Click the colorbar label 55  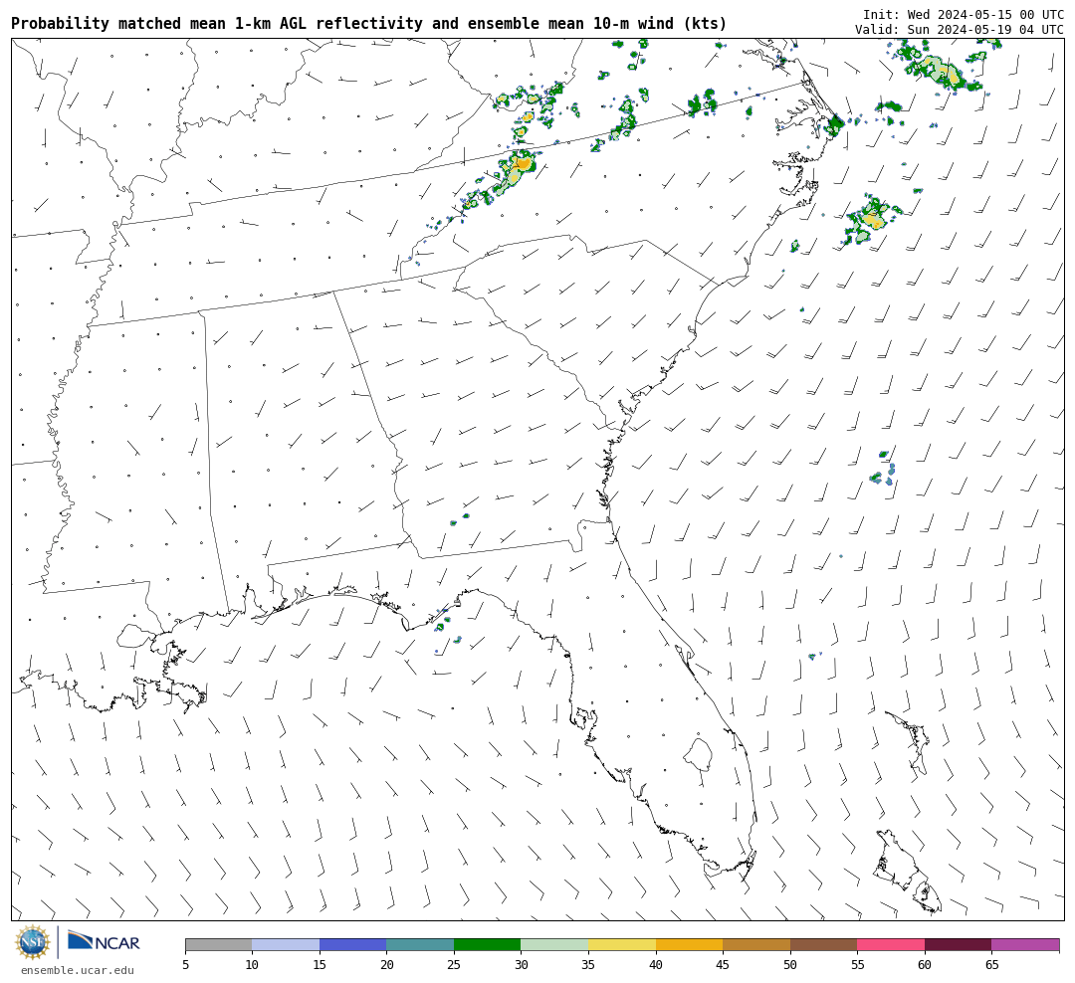pyautogui.click(x=857, y=965)
